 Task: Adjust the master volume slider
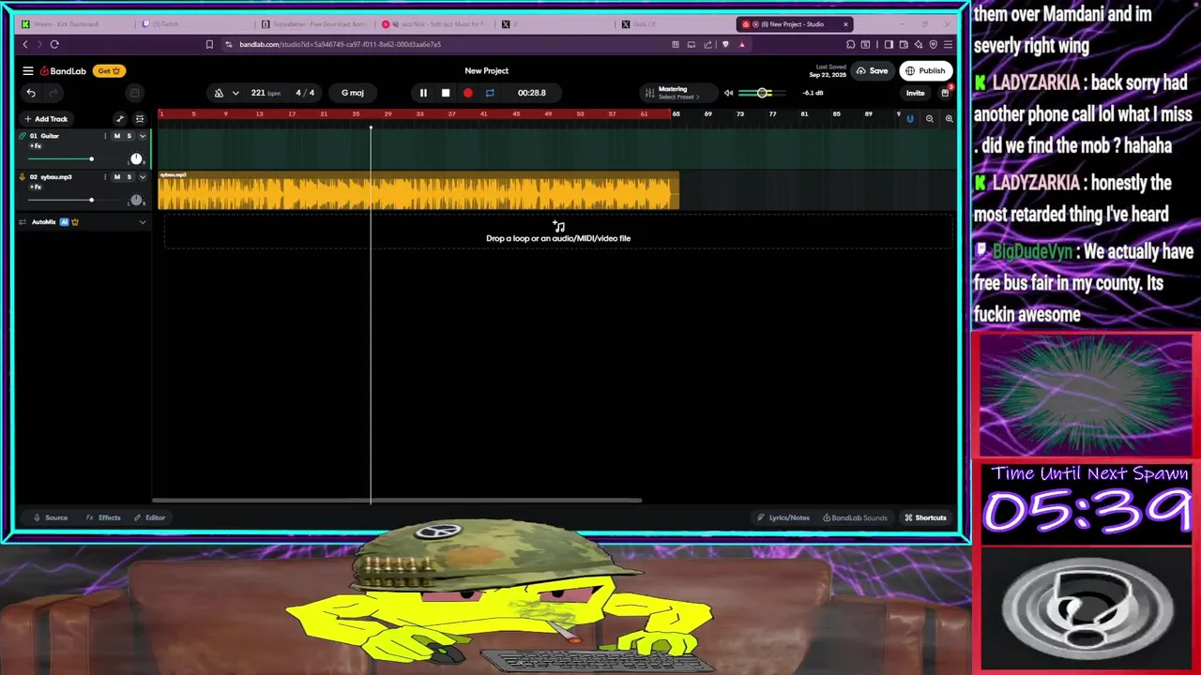click(x=763, y=93)
